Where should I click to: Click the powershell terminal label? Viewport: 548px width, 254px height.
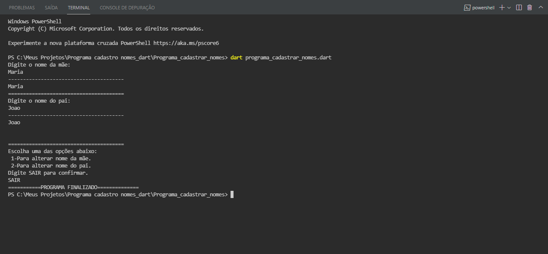[x=483, y=8]
